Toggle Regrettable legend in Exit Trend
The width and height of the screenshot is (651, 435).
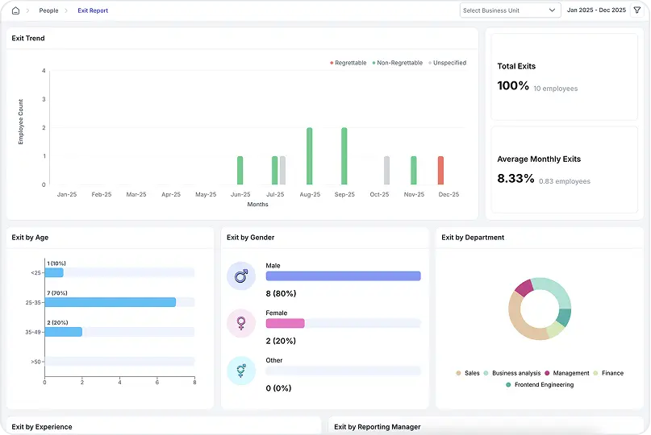click(x=348, y=63)
